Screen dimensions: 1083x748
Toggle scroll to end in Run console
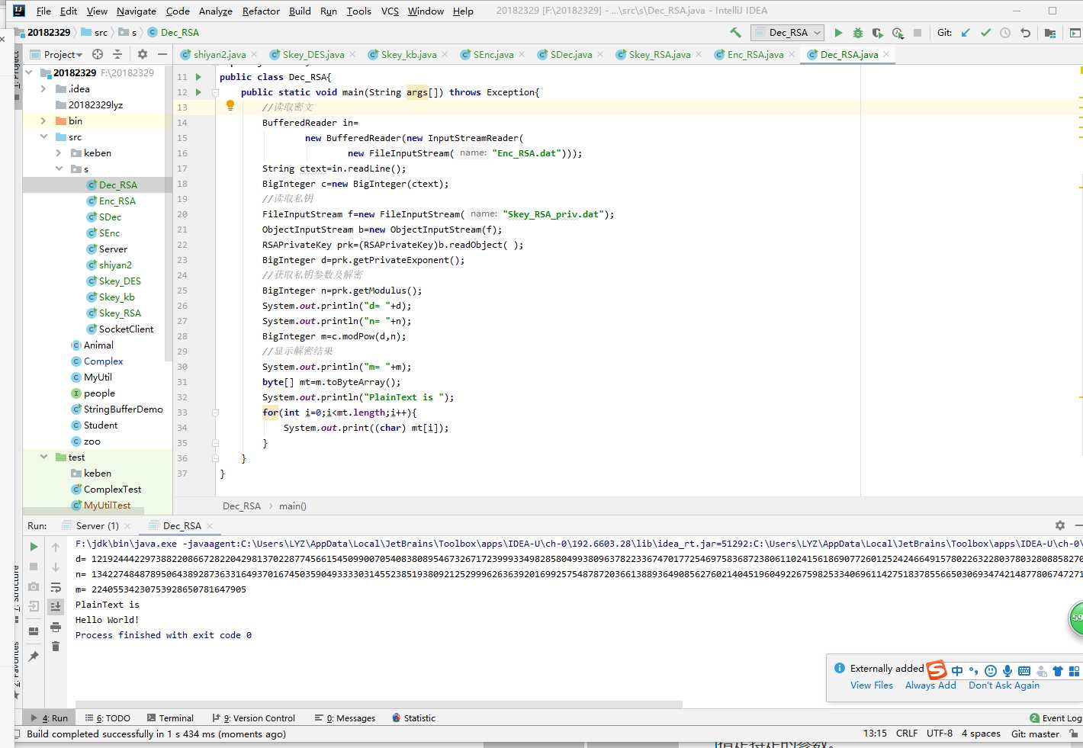point(56,606)
